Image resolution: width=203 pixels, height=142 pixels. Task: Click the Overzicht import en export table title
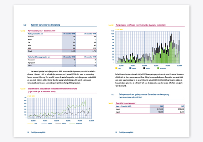[x=126, y=103]
